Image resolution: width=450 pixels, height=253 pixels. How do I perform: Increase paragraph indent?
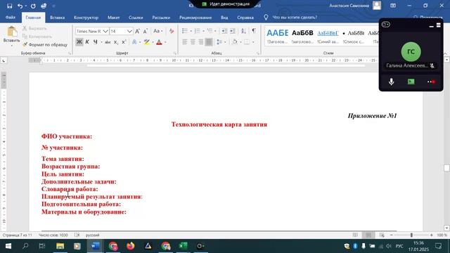click(233, 31)
